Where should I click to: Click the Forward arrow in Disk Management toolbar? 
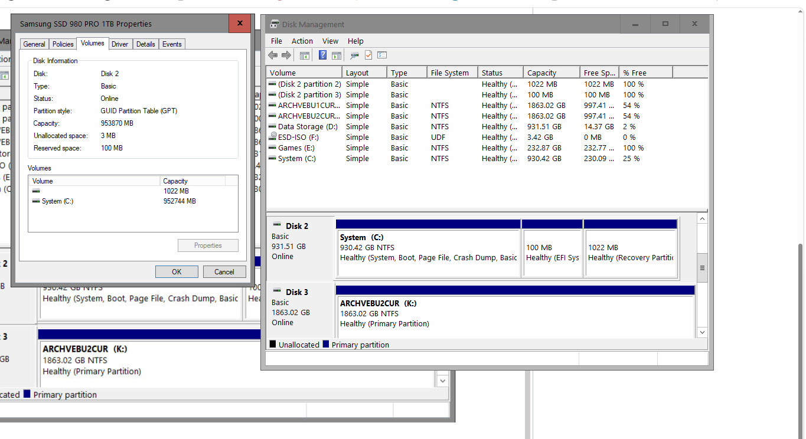pos(286,55)
